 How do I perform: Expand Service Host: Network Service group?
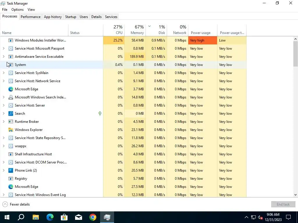coord(3,81)
